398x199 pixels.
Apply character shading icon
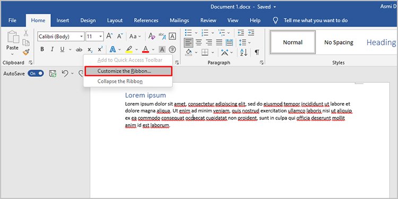pyautogui.click(x=162, y=49)
